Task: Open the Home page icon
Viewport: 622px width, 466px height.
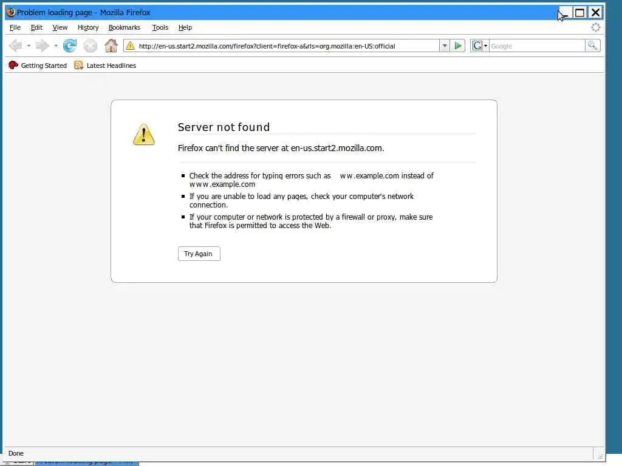Action: (111, 46)
